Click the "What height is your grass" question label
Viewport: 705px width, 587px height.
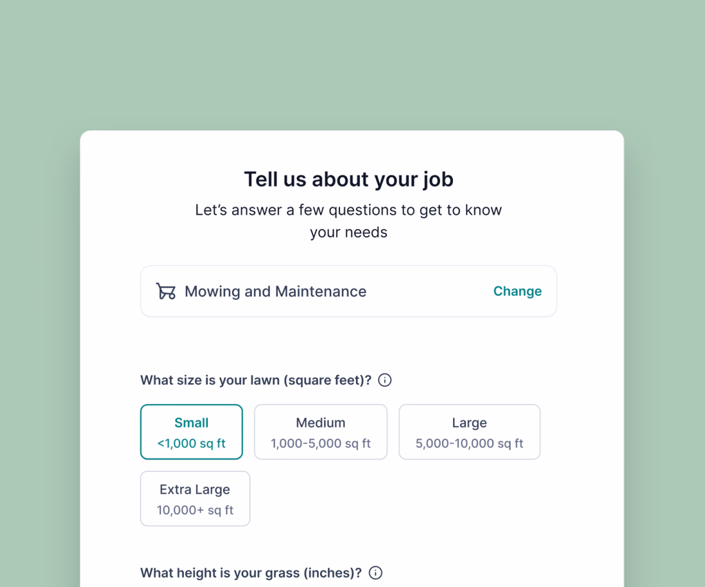(251, 573)
